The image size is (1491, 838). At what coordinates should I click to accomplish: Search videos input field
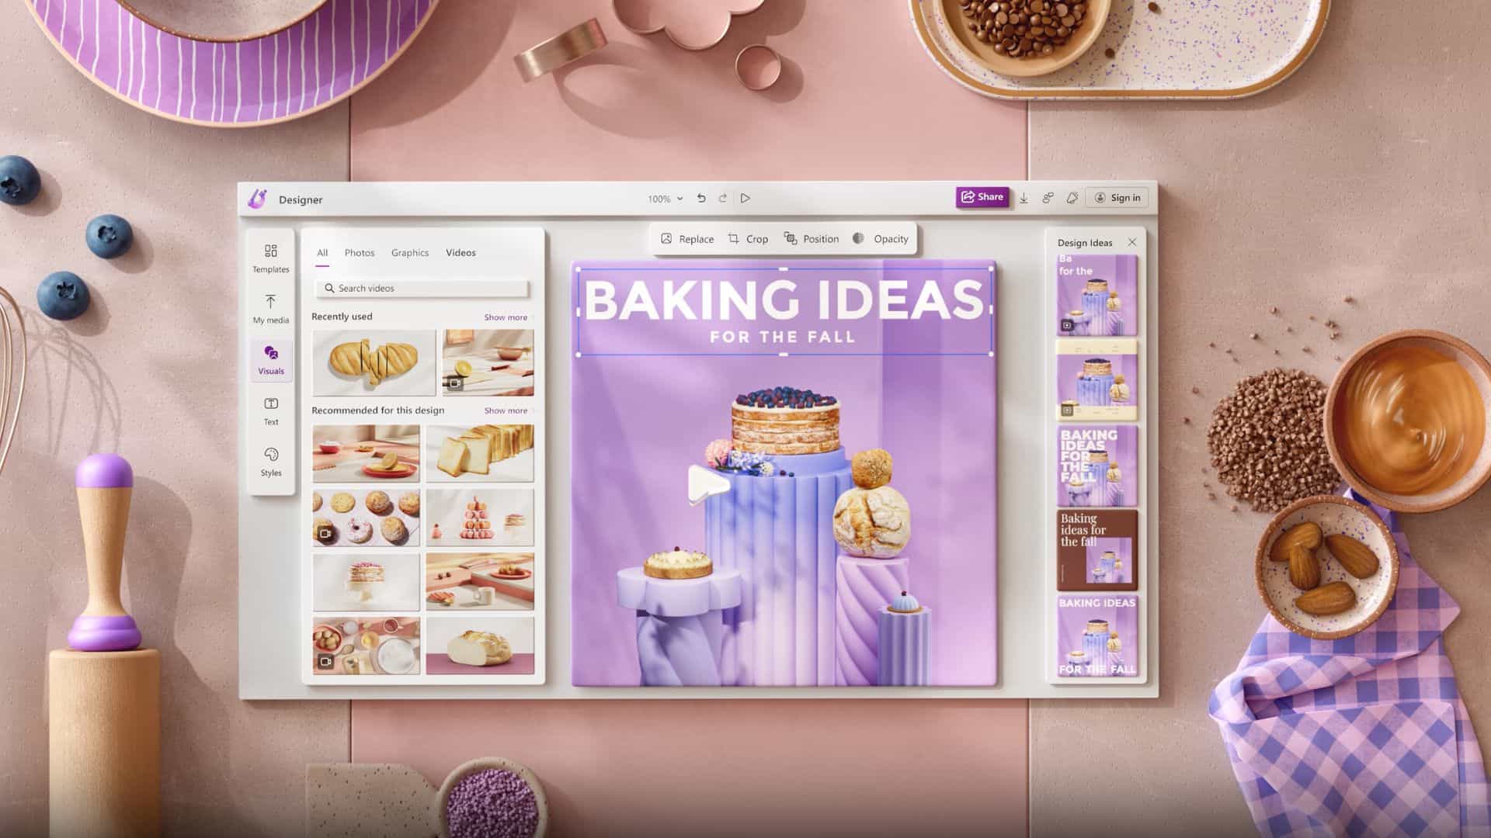click(422, 288)
